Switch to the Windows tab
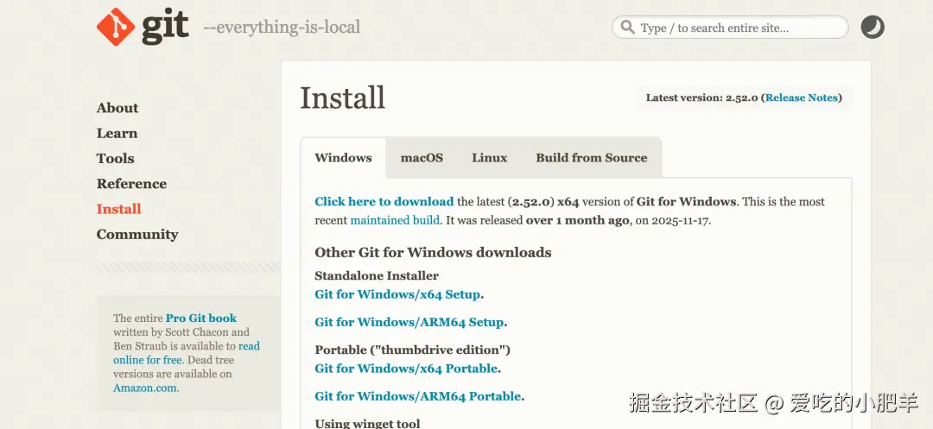 (x=343, y=158)
